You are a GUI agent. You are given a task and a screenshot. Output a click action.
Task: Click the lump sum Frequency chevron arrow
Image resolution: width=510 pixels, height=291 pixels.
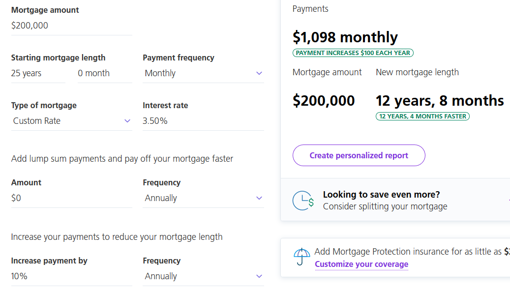point(259,198)
